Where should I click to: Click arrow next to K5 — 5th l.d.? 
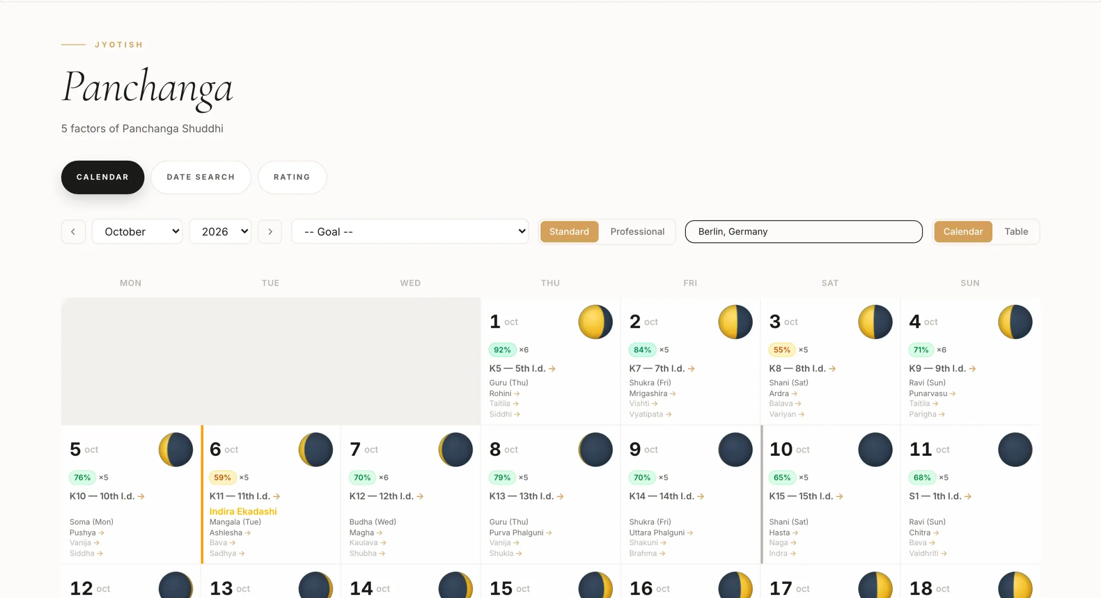[x=552, y=369]
